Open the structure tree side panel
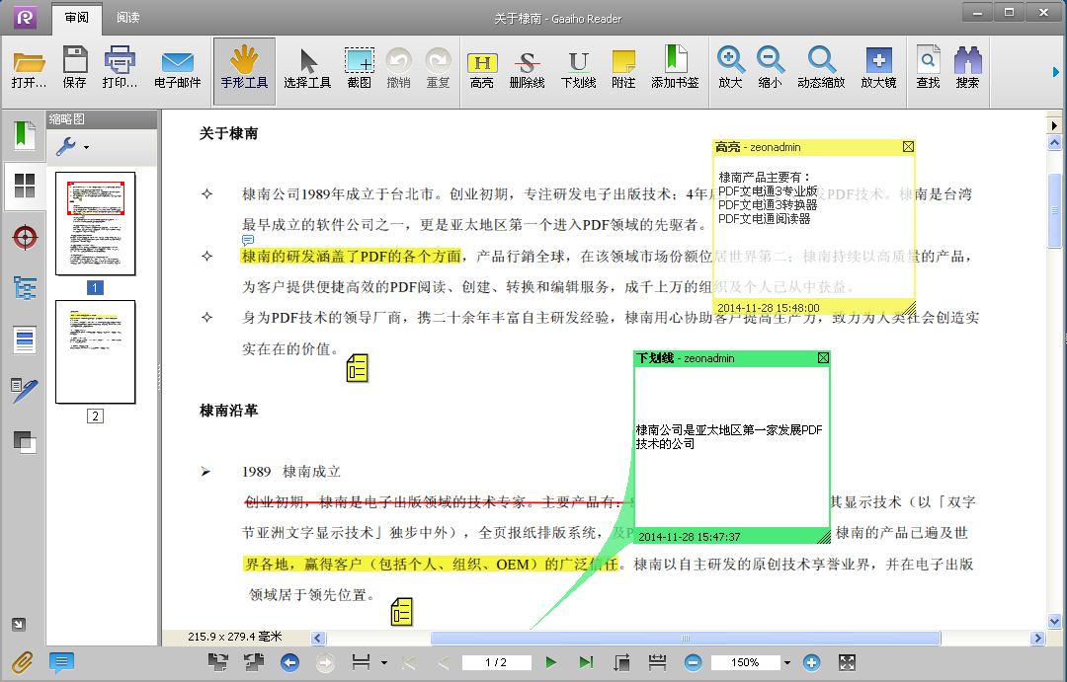This screenshot has width=1067, height=682. pos(25,288)
